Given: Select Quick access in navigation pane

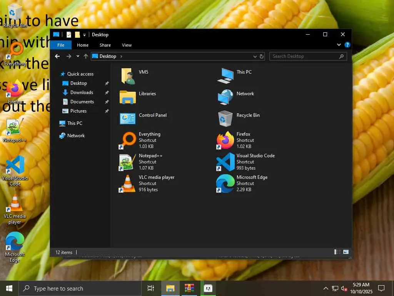Looking at the screenshot, I should click(x=77, y=74).
